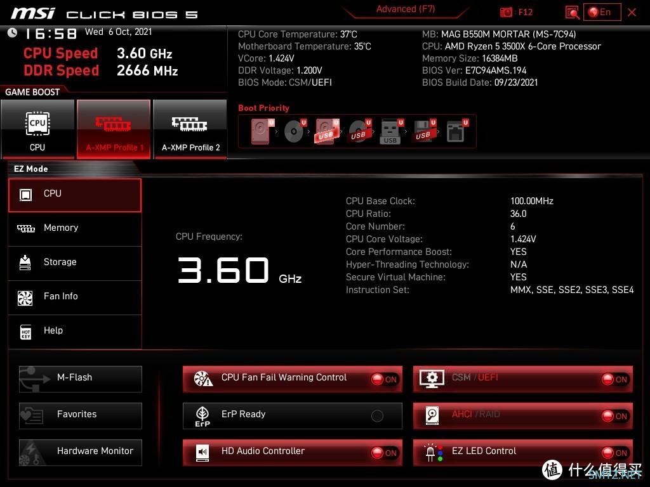Select the CD/DVD drive boot priority icon

click(x=295, y=131)
